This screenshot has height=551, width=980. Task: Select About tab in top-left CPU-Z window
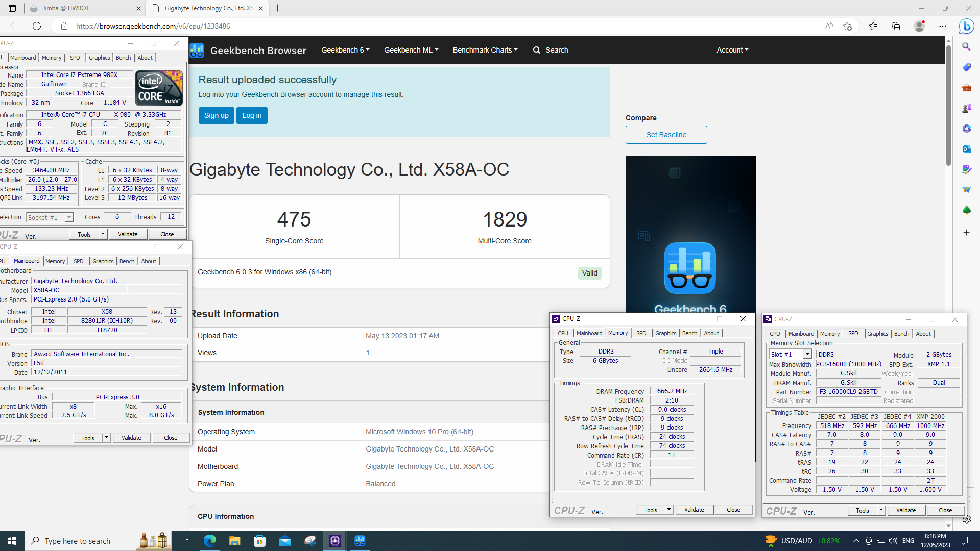145,58
